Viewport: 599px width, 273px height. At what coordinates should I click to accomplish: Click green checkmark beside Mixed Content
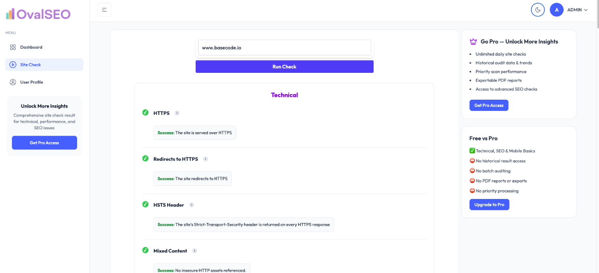[145, 250]
